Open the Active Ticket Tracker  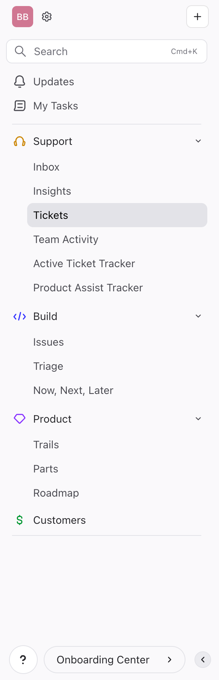84,263
